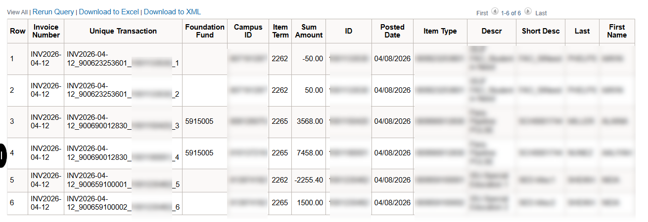The image size is (648, 222).
Task: Go to the Last page link
Action: 541,13
